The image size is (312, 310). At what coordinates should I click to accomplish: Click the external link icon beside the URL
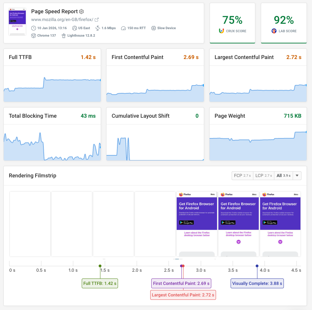[x=97, y=19]
